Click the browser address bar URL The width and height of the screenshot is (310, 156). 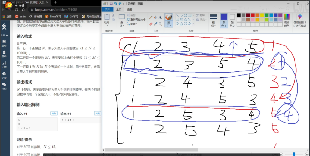57,10
